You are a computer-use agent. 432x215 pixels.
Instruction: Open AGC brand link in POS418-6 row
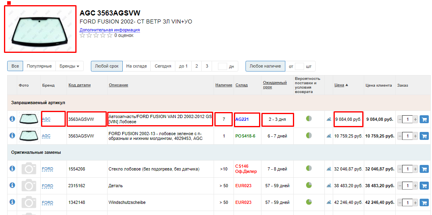pos(46,136)
